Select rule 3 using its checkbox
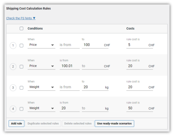The height and width of the screenshot is (136, 174). (x=21, y=88)
